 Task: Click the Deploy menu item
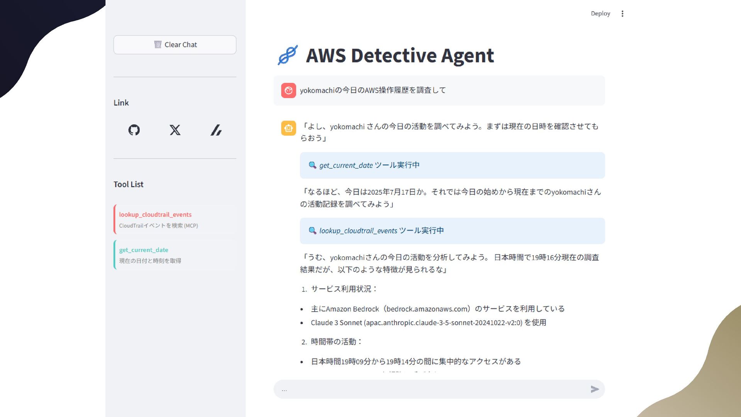pyautogui.click(x=600, y=14)
